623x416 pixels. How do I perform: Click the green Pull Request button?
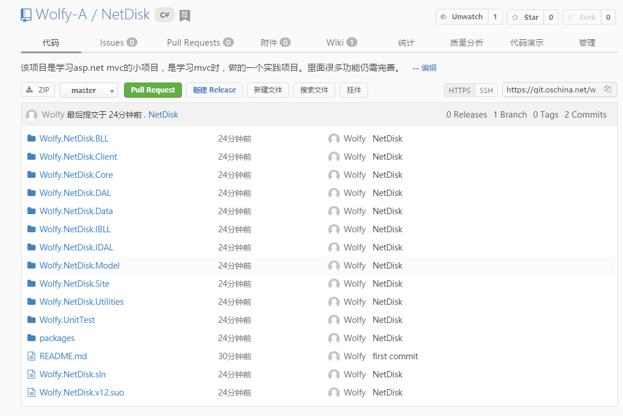pos(153,90)
